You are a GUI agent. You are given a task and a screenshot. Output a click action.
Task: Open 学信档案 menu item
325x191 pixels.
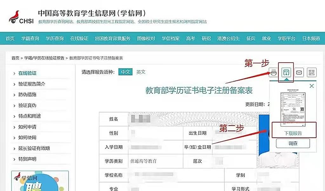170,38
